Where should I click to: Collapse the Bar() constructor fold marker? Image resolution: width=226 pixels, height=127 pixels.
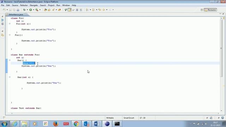(10, 60)
